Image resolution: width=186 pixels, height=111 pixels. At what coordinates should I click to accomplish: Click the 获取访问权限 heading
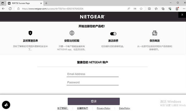(72, 41)
